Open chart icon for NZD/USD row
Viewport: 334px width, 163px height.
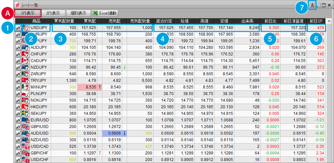(x=18, y=140)
